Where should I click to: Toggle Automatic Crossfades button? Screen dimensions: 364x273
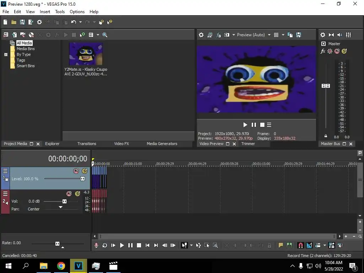309,245
